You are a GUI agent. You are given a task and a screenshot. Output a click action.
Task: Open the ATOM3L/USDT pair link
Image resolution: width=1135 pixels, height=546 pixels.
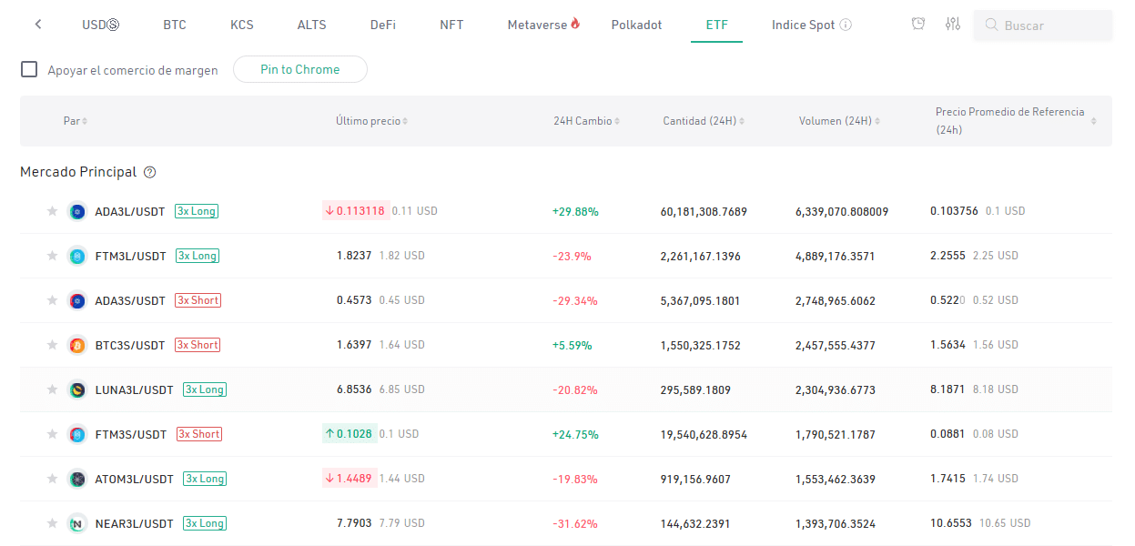[x=134, y=479]
